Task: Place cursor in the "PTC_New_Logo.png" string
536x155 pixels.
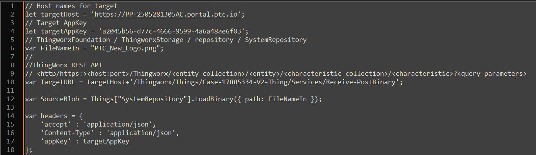Action: tap(127, 48)
